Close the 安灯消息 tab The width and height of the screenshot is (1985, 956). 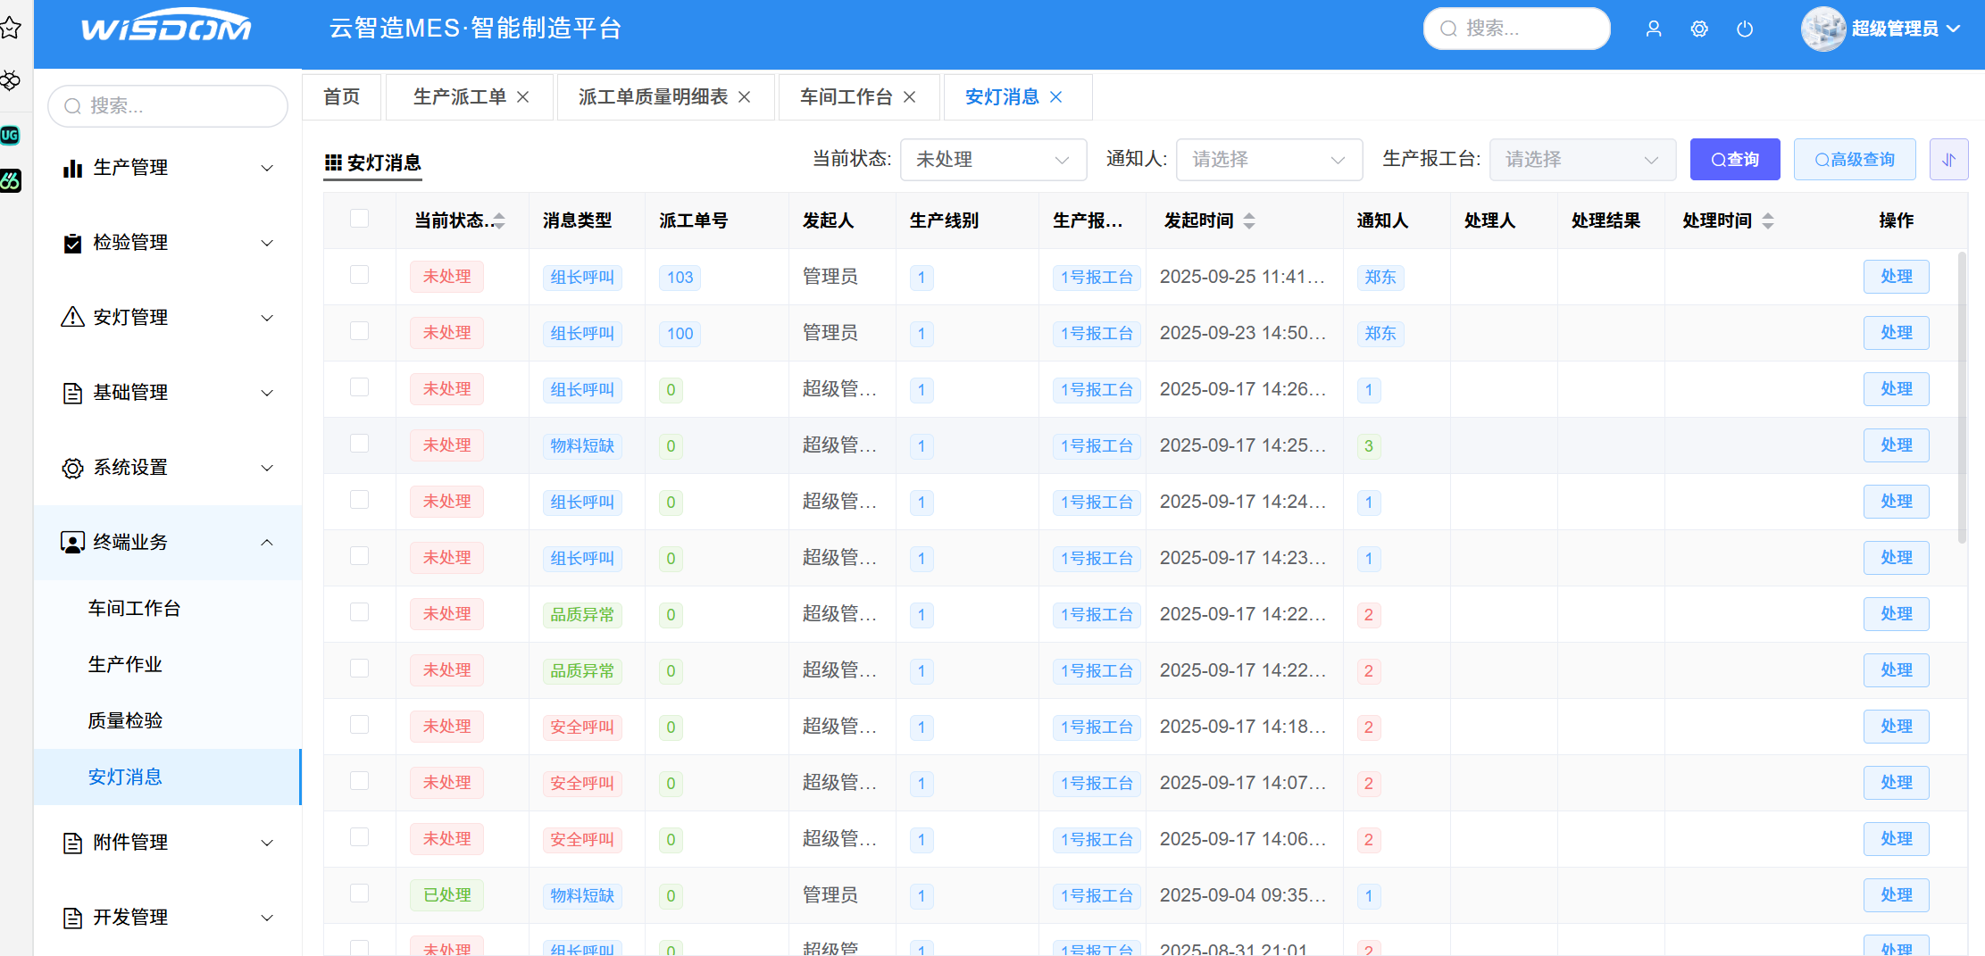1056,96
